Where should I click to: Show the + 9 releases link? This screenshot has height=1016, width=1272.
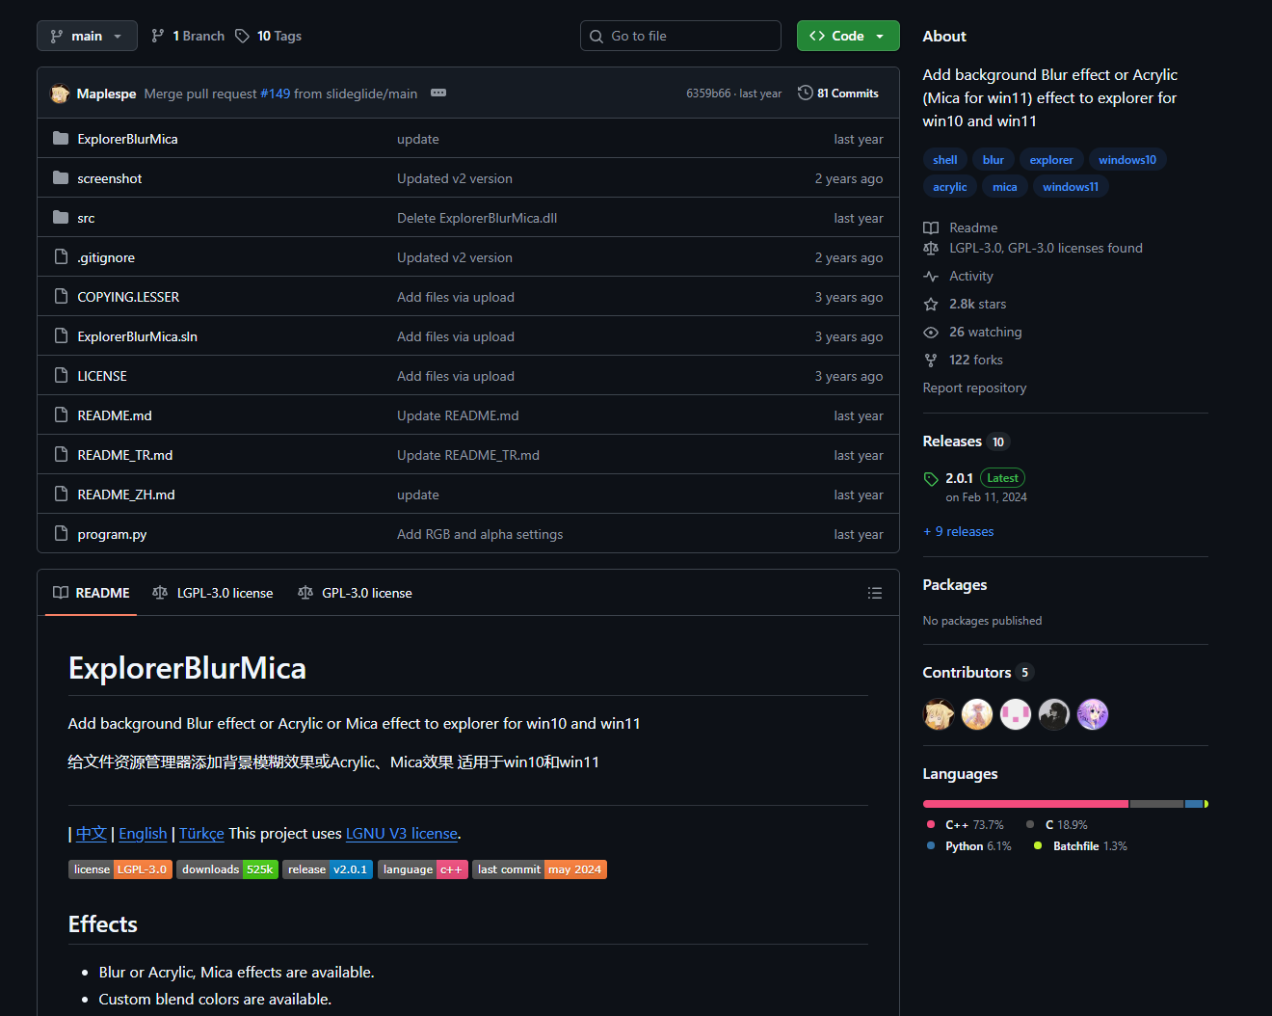click(x=959, y=531)
